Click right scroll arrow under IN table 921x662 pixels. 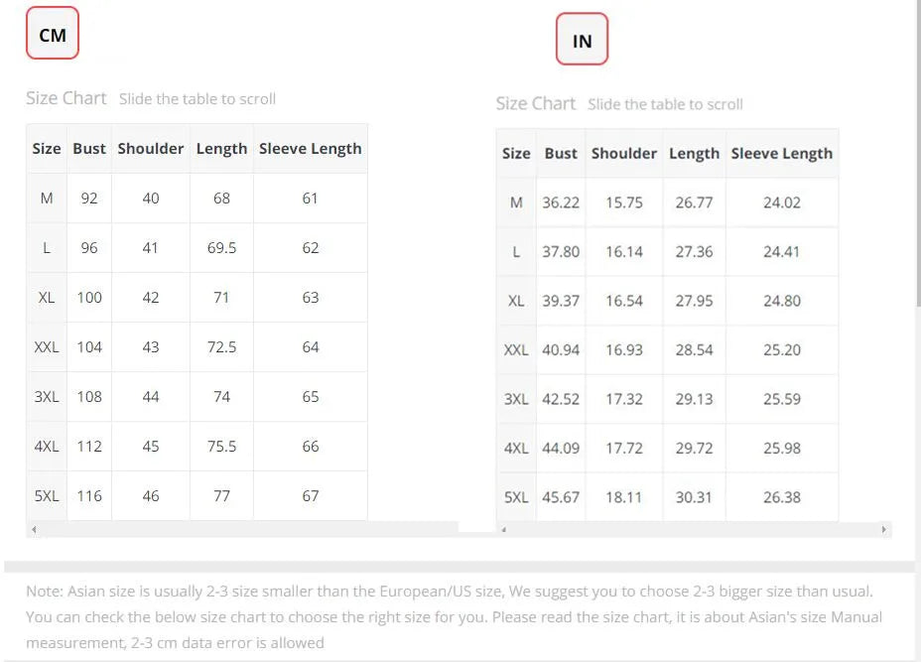click(x=883, y=530)
